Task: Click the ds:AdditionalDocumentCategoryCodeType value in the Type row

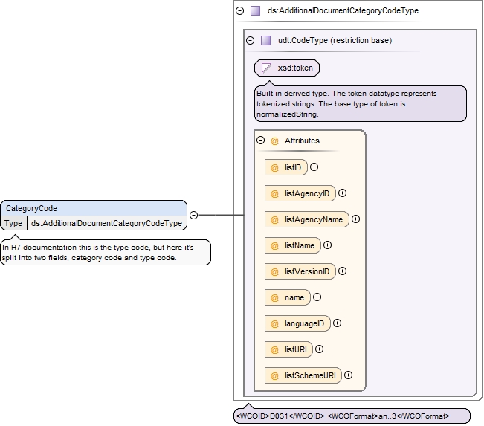Action: pyautogui.click(x=107, y=223)
